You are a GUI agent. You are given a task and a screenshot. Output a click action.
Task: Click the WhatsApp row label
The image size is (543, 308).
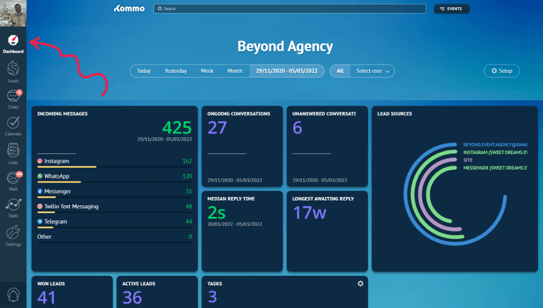pos(57,176)
